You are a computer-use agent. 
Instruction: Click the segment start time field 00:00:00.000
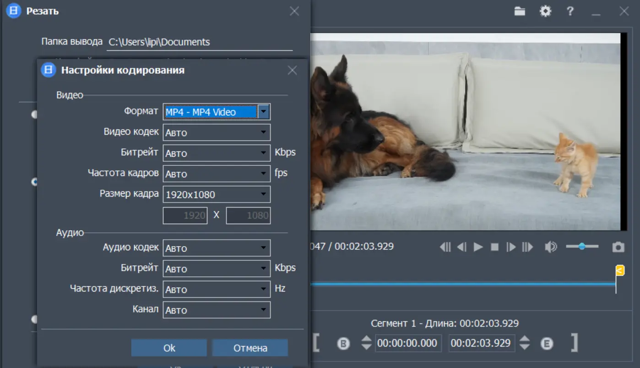(x=407, y=343)
